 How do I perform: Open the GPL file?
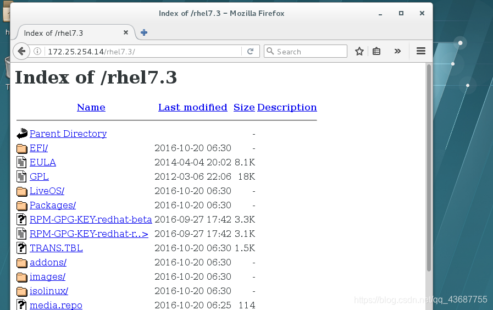pyautogui.click(x=40, y=176)
